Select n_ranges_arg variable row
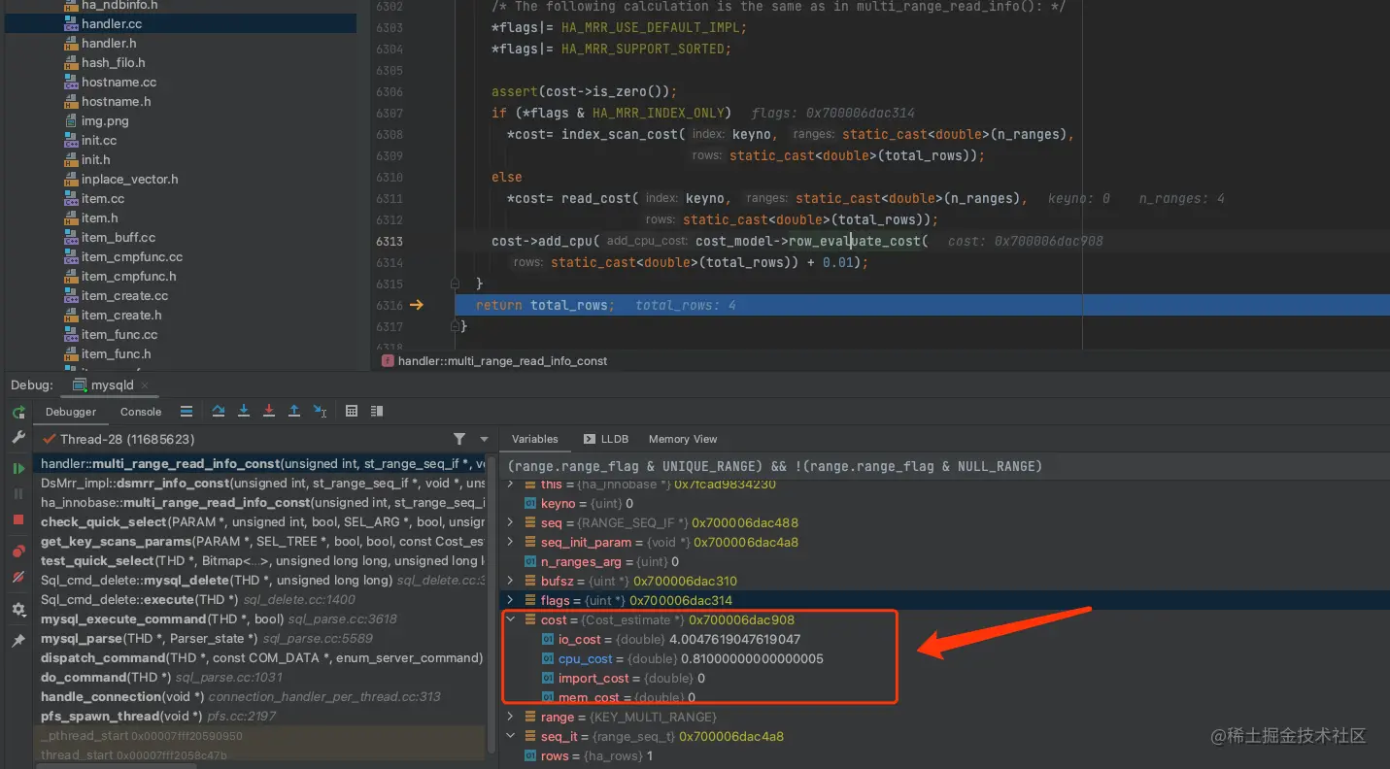The width and height of the screenshot is (1390, 769). [945, 561]
